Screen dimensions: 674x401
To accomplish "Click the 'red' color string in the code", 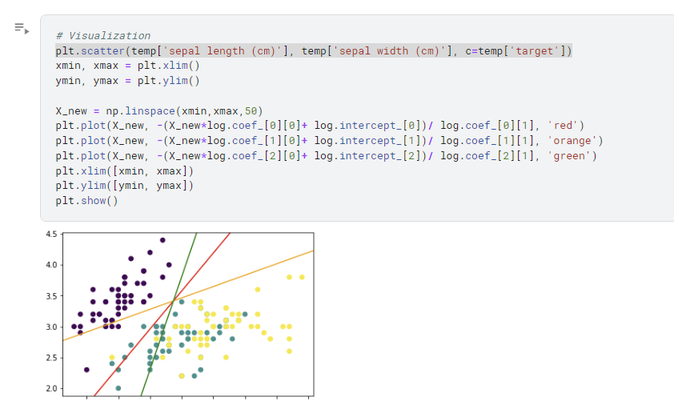I will [x=563, y=126].
